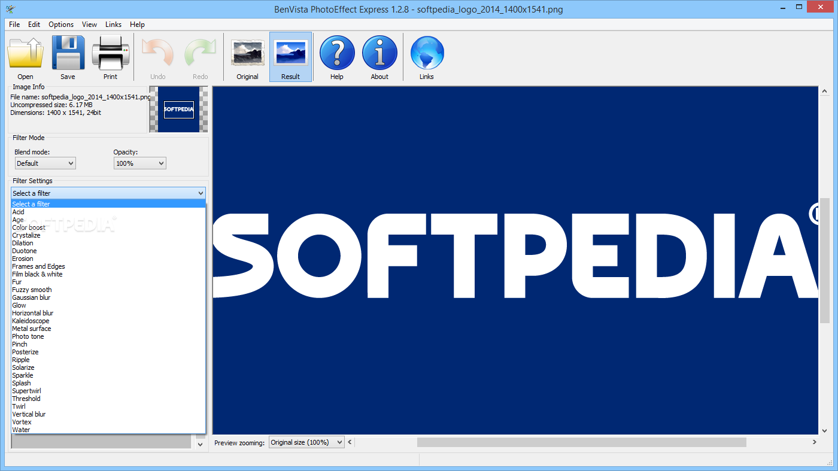838x471 pixels.
Task: Open the Options menu
Action: pos(61,25)
